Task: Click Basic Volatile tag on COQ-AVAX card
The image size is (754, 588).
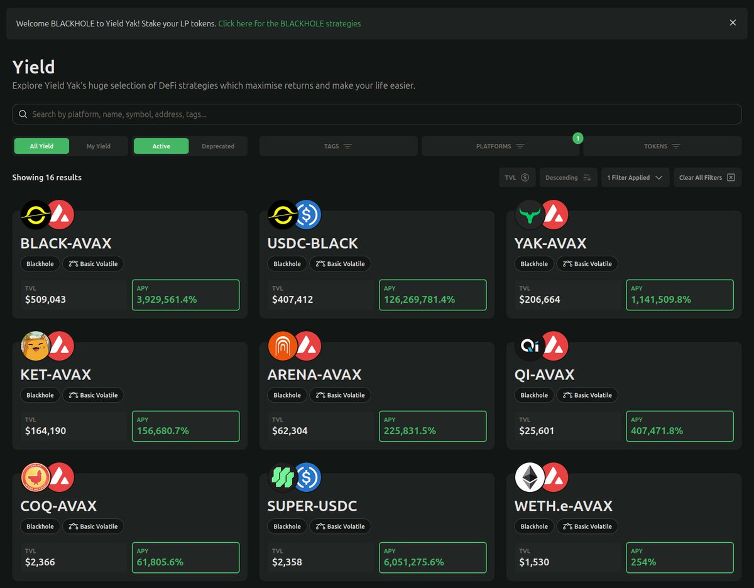Action: pyautogui.click(x=93, y=526)
